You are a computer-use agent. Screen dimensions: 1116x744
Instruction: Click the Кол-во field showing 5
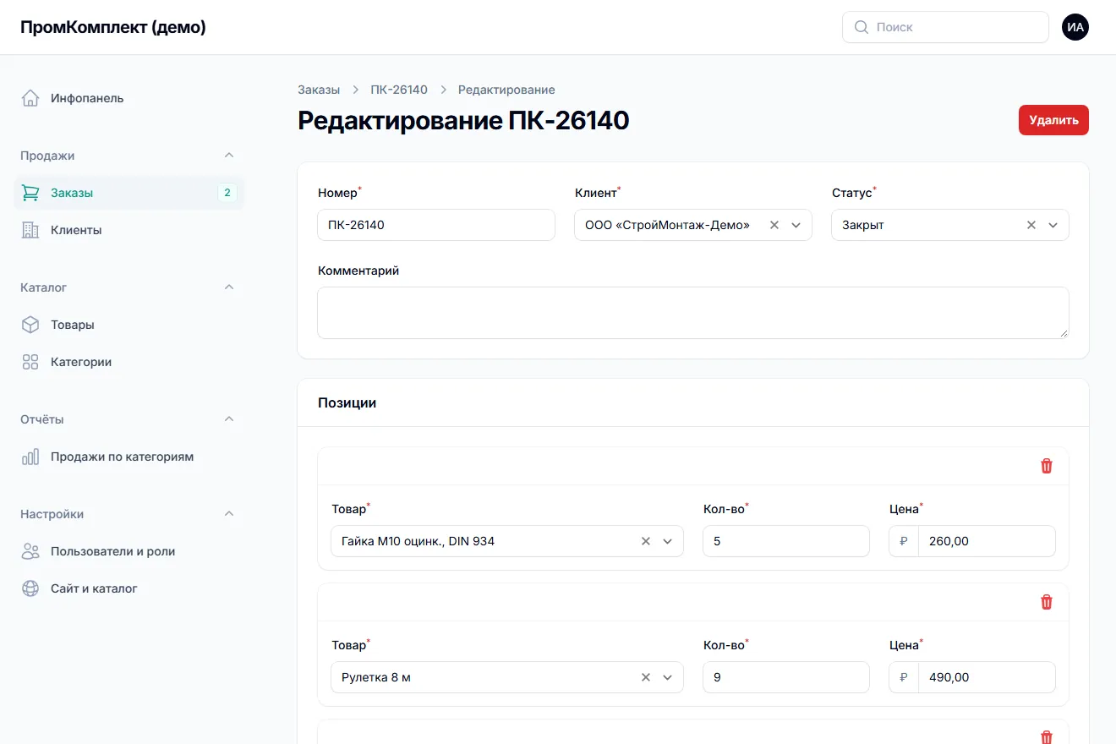(786, 541)
